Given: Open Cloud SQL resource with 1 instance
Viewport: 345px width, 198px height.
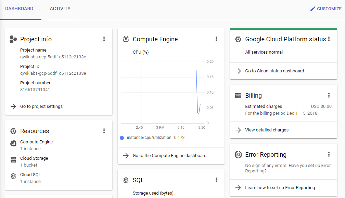Looking at the screenshot, I should (30, 178).
